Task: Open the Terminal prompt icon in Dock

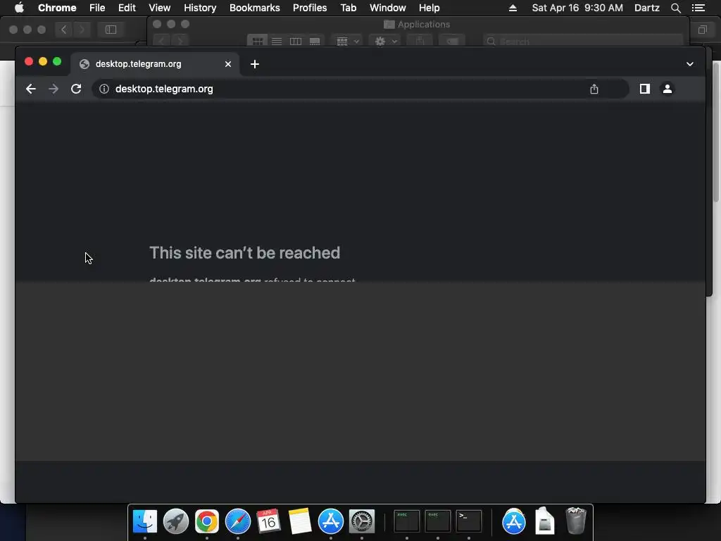Action: click(468, 522)
